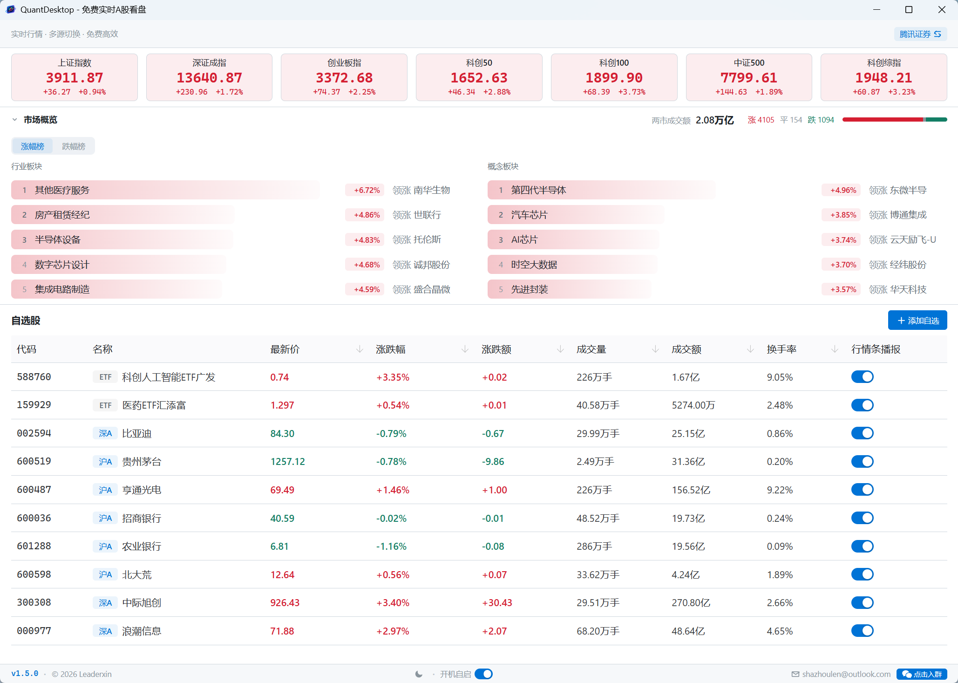Image resolution: width=958 pixels, height=683 pixels.
Task: Open shazhoulen@outlook.com email link
Action: point(846,674)
